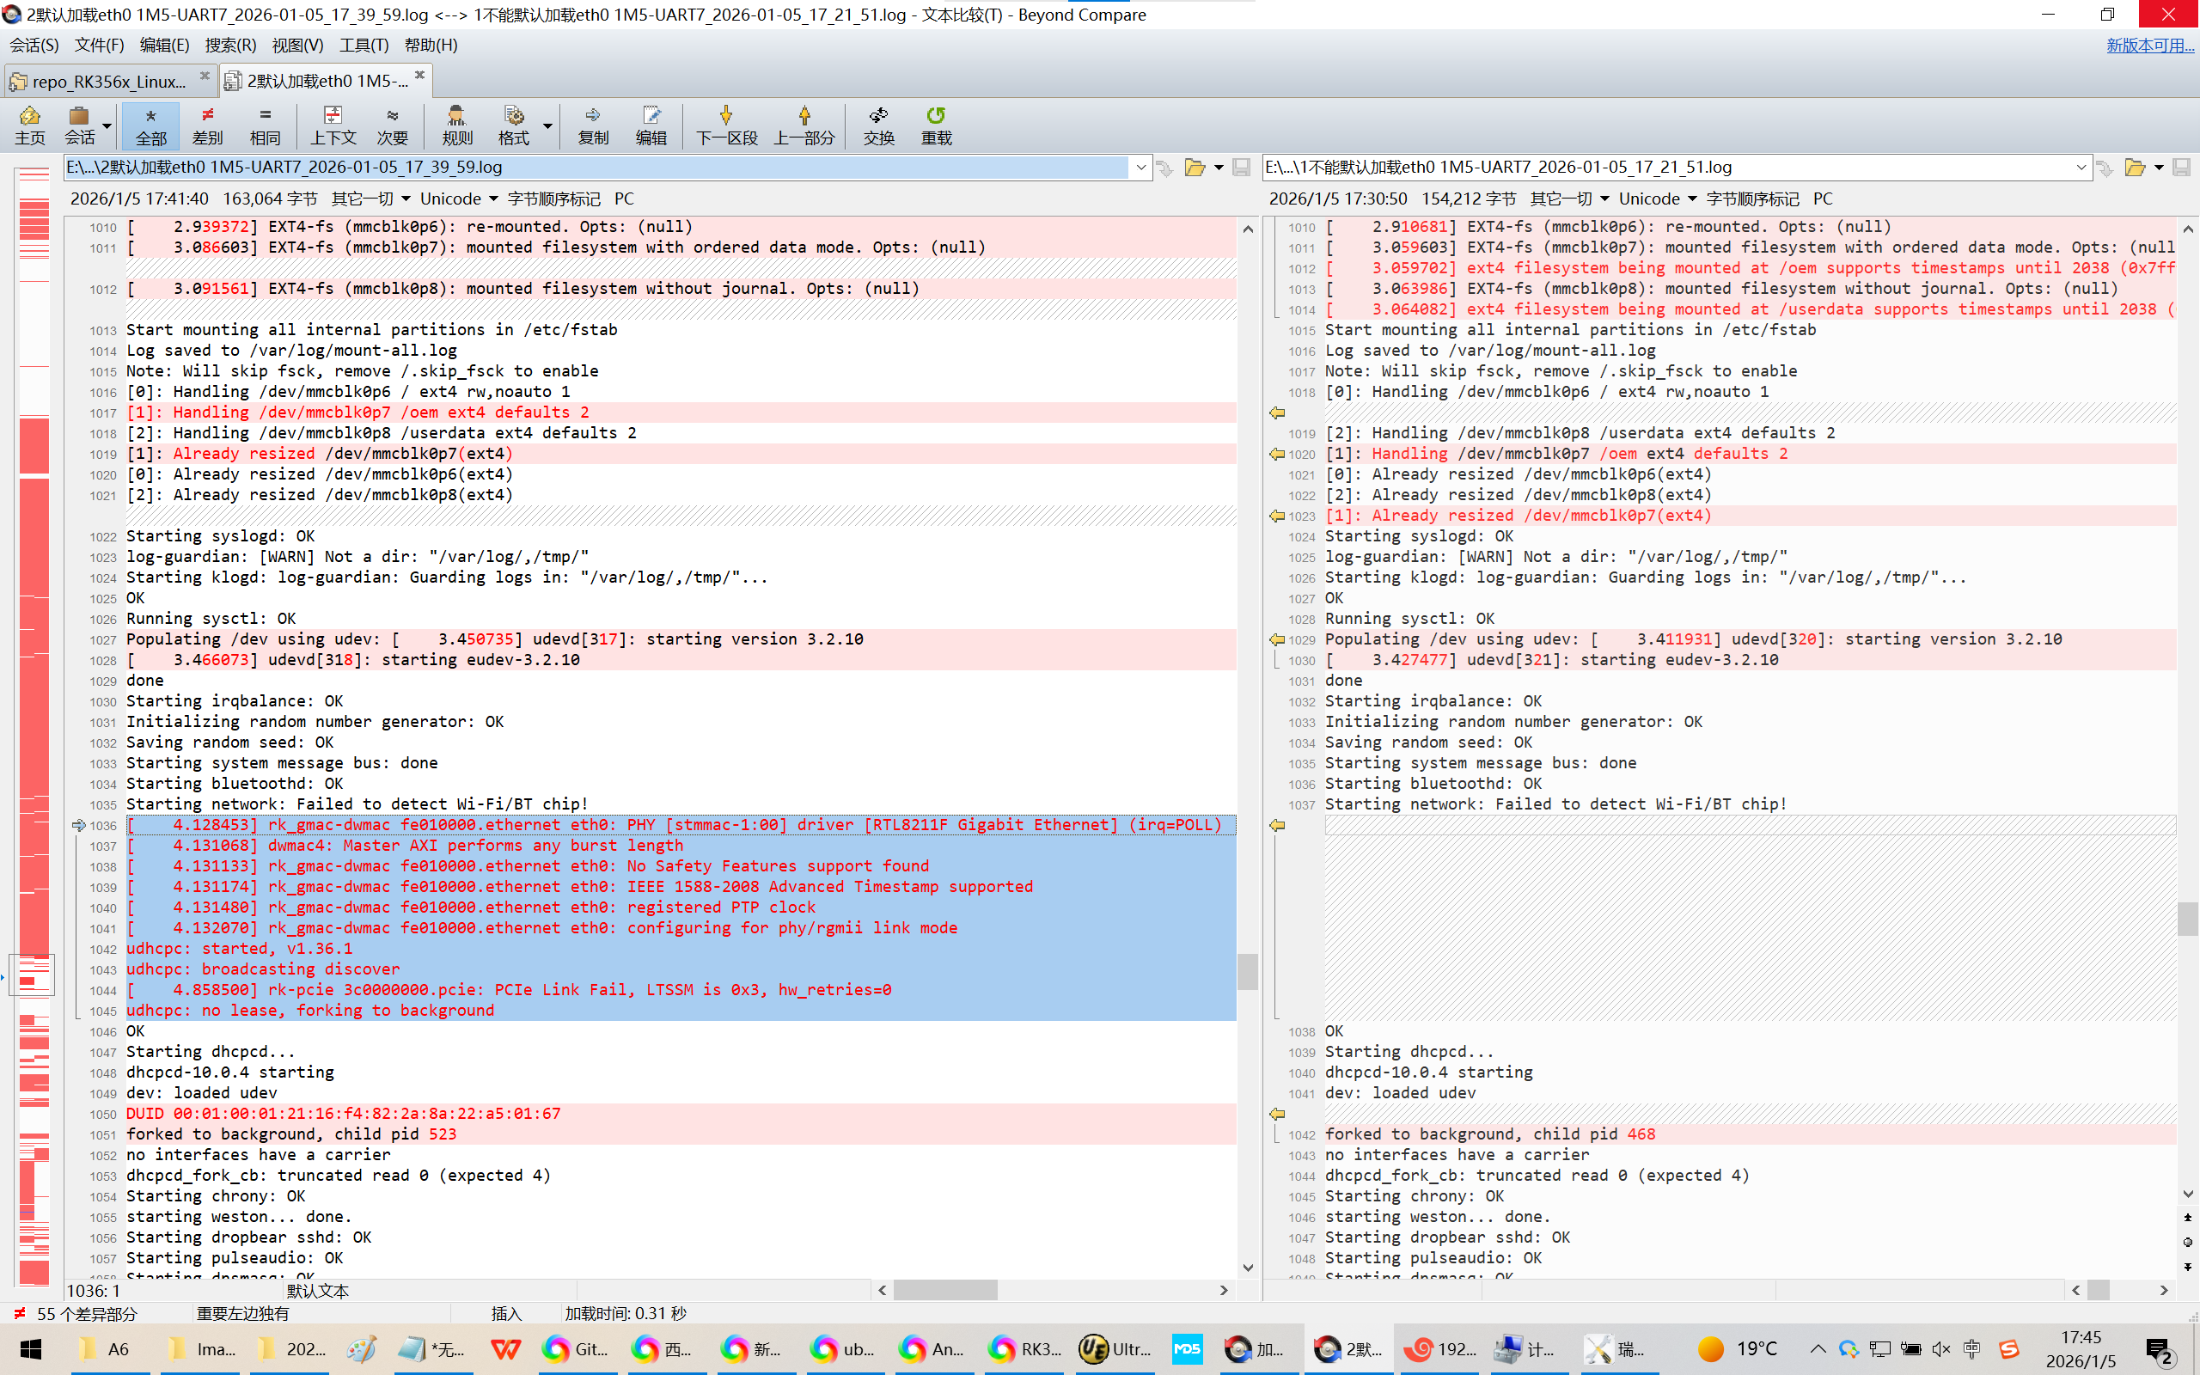Swap sides with the 交换 icon
This screenshot has height=1375, width=2200.
pyautogui.click(x=878, y=125)
